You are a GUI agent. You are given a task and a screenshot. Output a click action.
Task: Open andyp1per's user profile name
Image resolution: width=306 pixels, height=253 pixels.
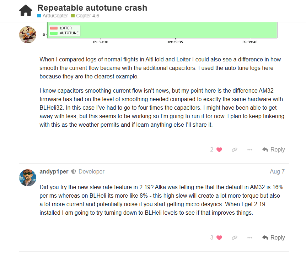click(54, 172)
